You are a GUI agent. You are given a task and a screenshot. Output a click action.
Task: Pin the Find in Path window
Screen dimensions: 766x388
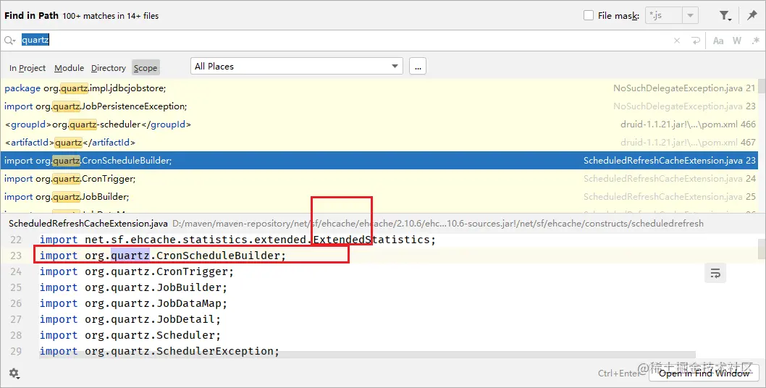tap(752, 16)
